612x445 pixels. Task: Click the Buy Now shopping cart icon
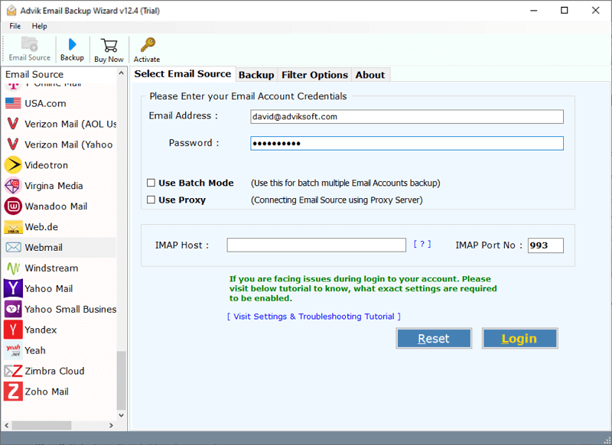(109, 45)
